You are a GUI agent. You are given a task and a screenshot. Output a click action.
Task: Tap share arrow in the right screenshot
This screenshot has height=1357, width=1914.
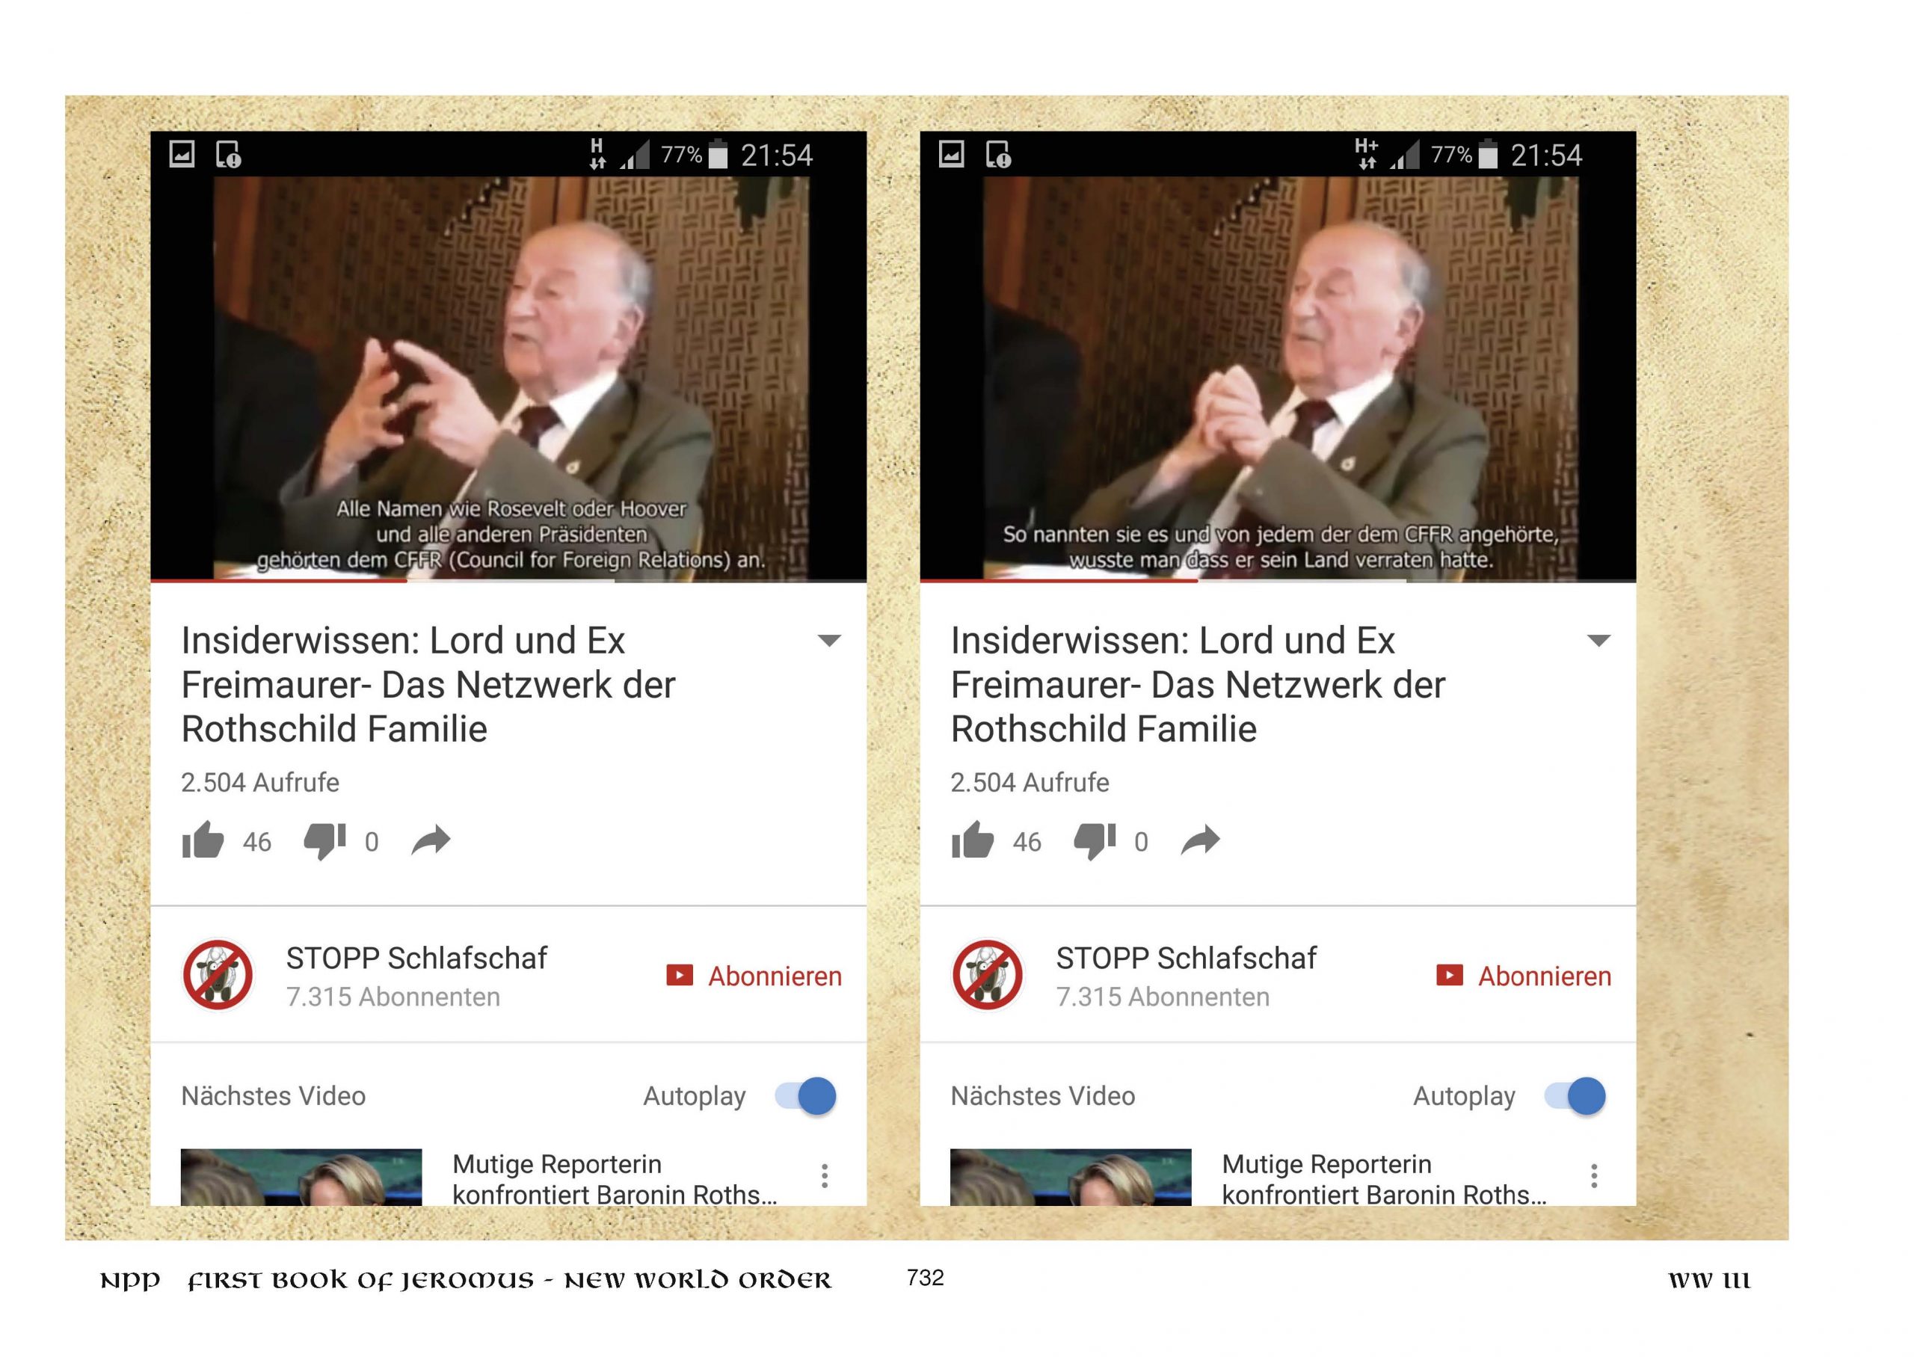tap(1201, 840)
